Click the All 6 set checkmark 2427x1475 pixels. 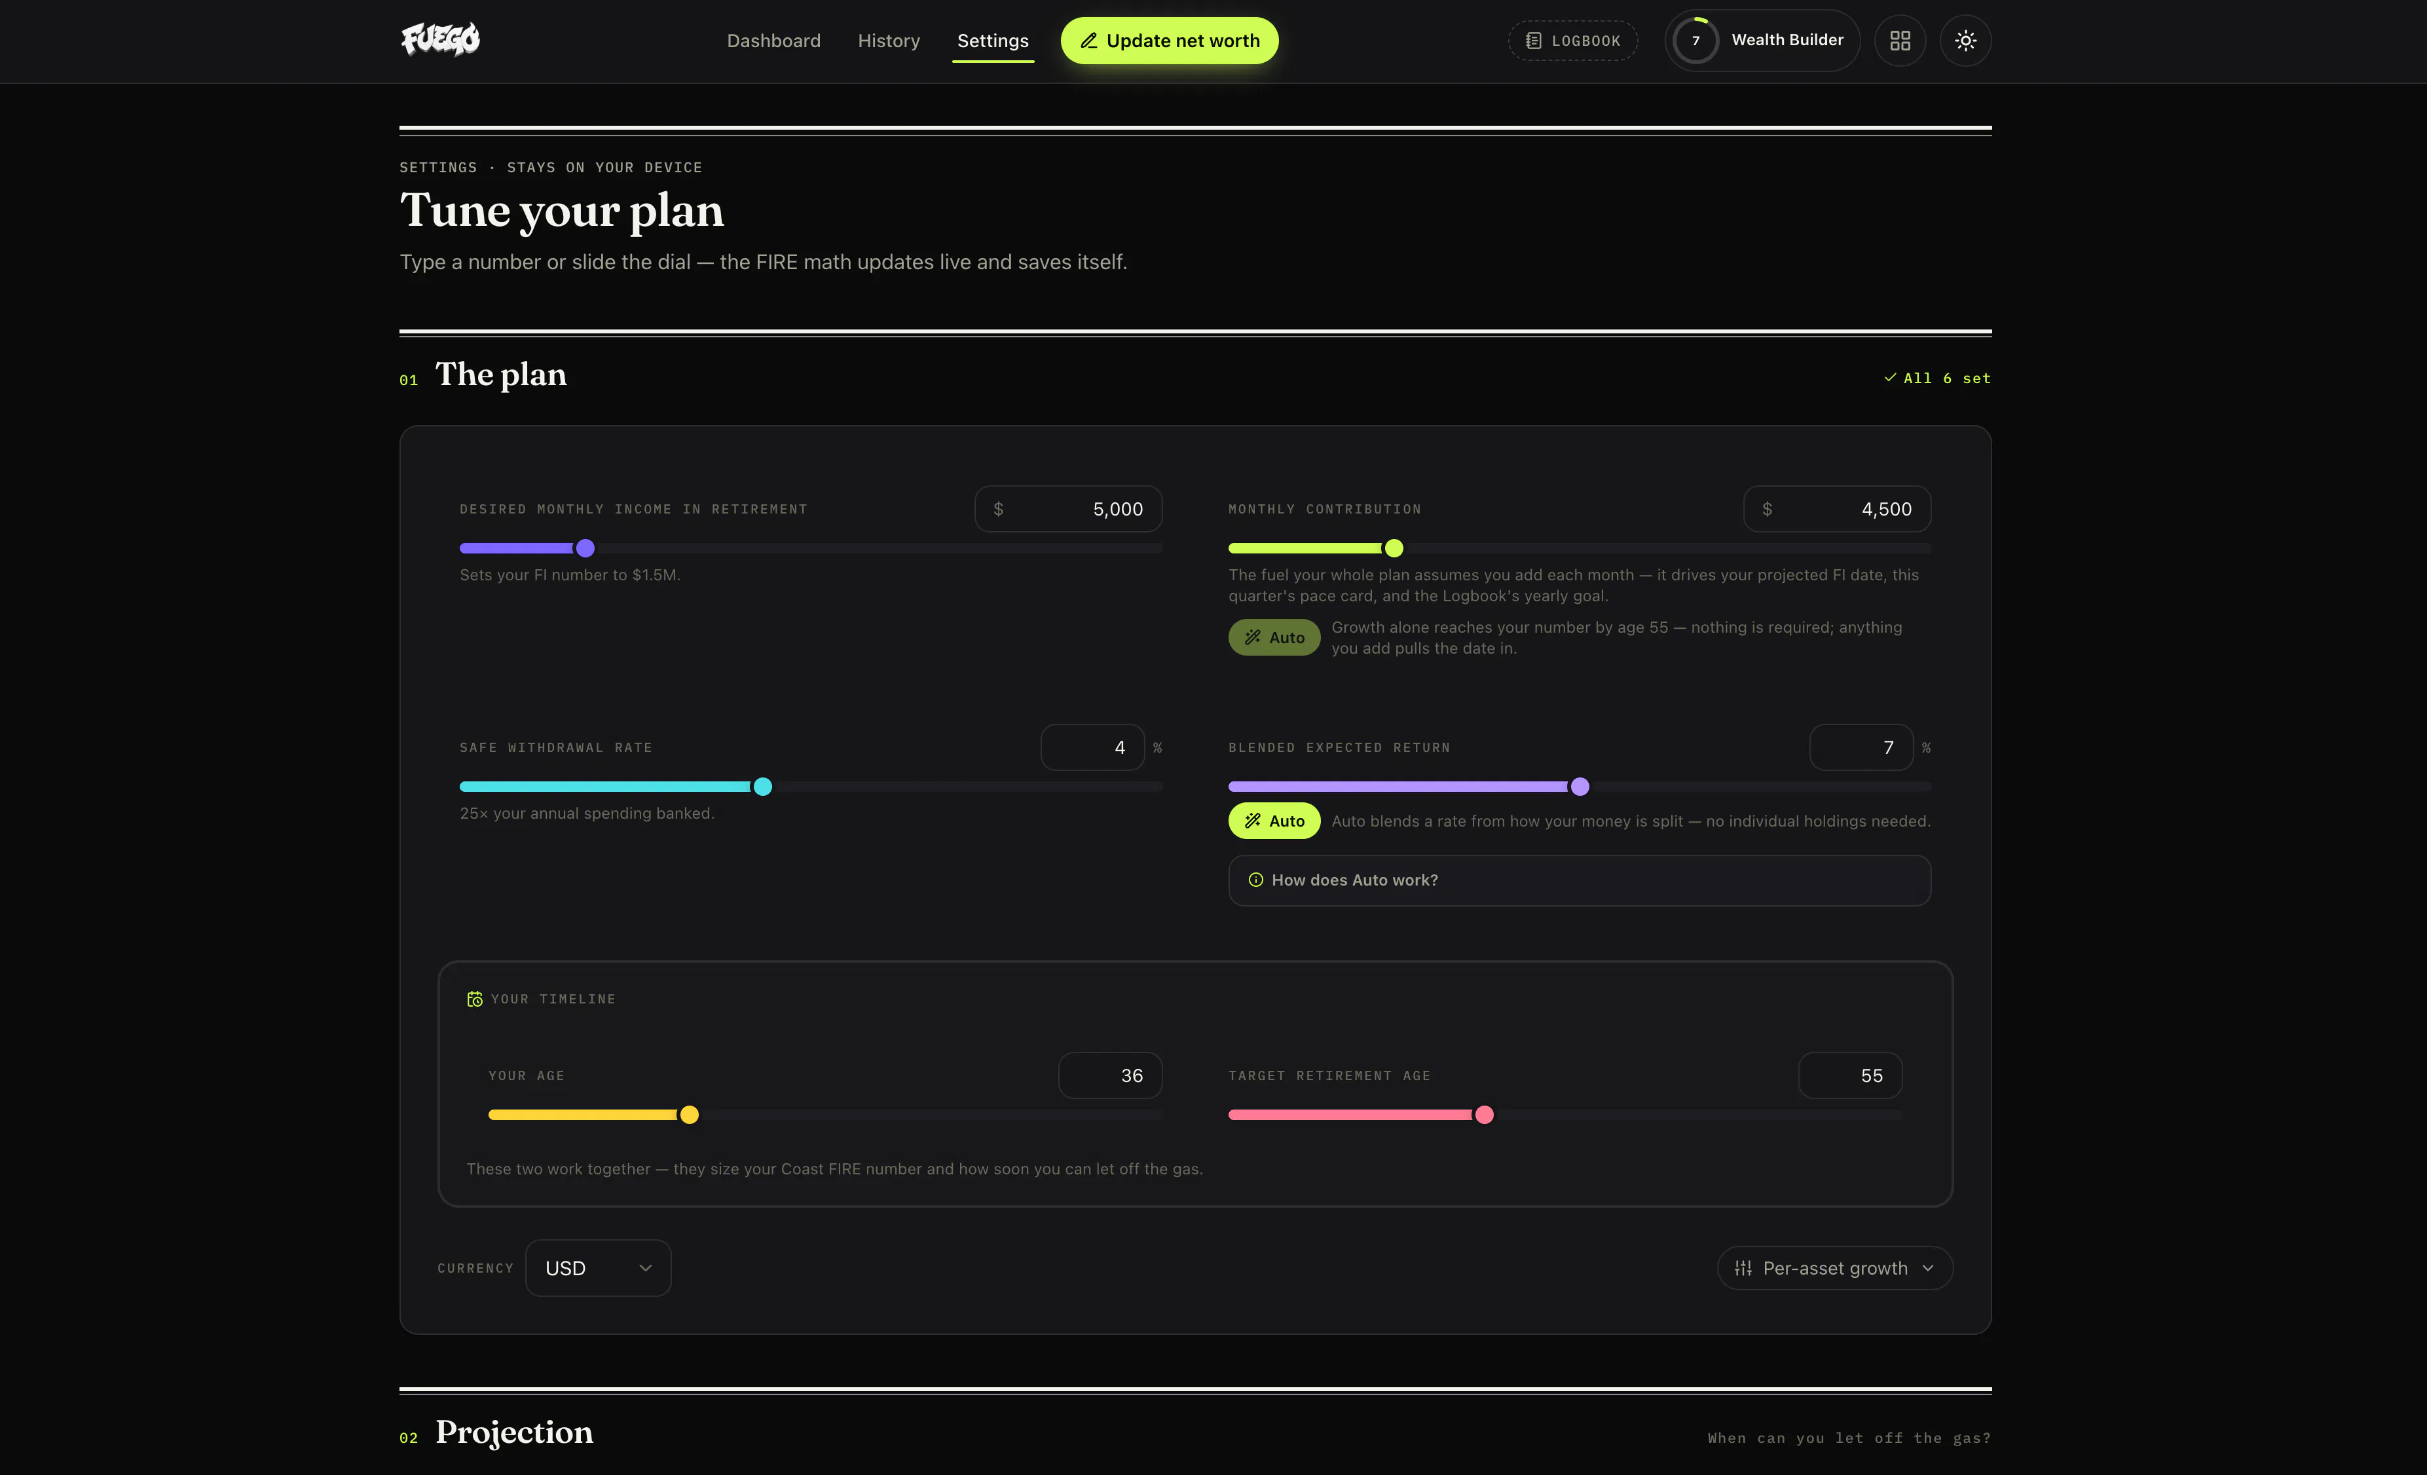1889,379
